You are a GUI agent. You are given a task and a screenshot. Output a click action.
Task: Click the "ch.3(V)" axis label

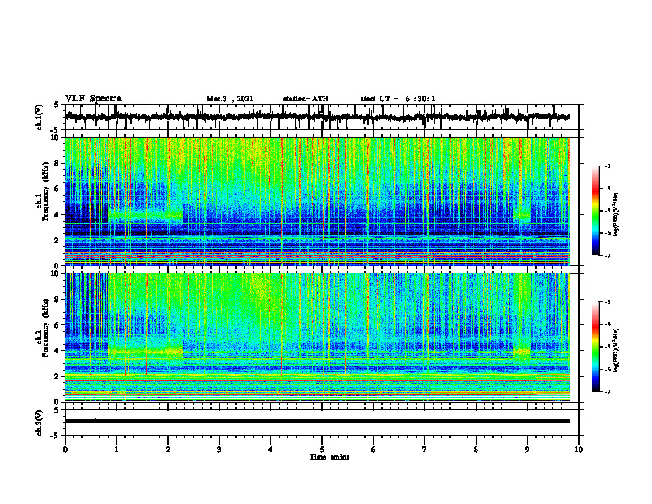[40, 422]
